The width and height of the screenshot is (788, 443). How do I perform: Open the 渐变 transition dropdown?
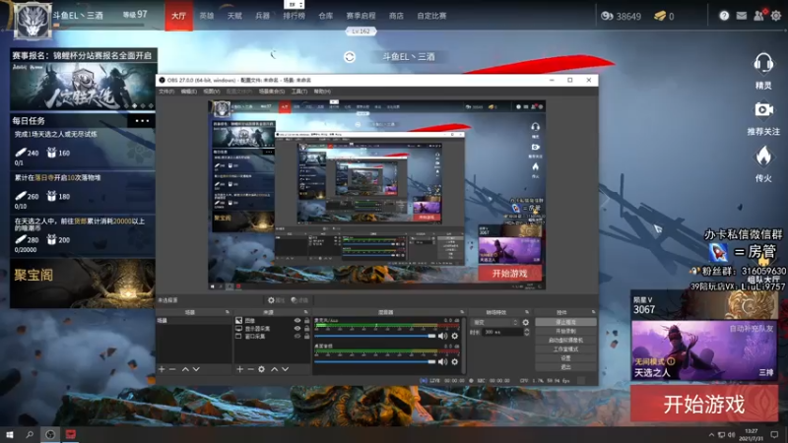tap(495, 323)
